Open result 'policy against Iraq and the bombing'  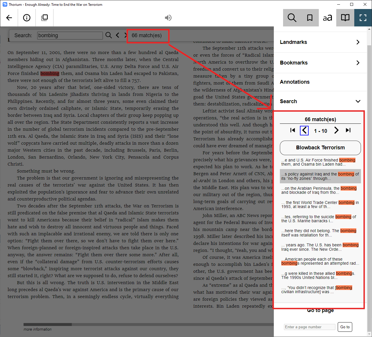coord(320,176)
